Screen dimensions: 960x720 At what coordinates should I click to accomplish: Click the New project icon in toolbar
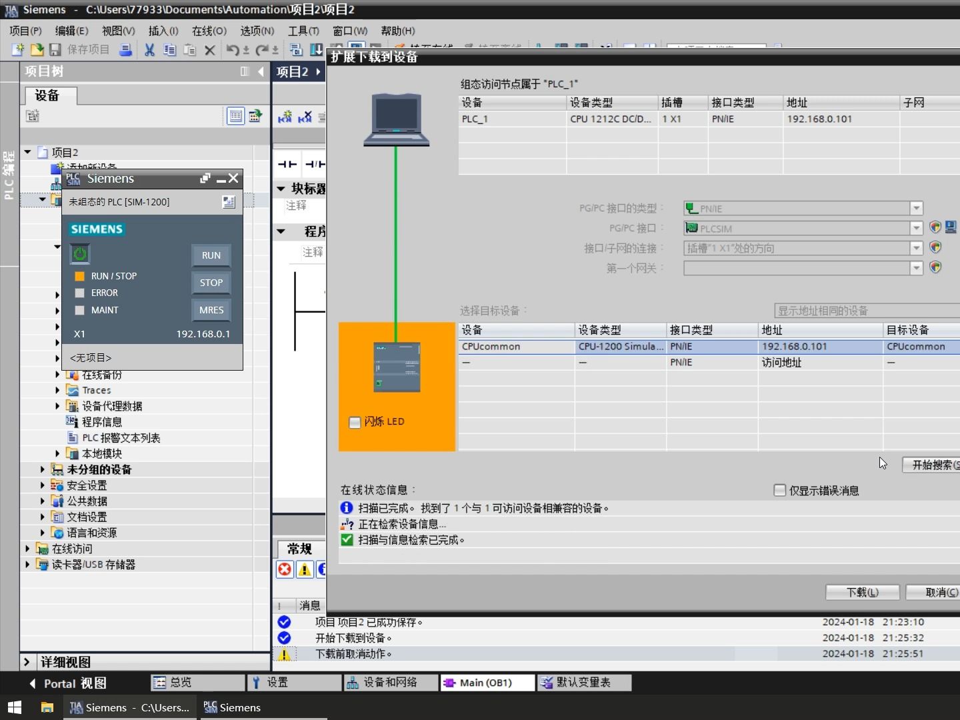click(18, 49)
